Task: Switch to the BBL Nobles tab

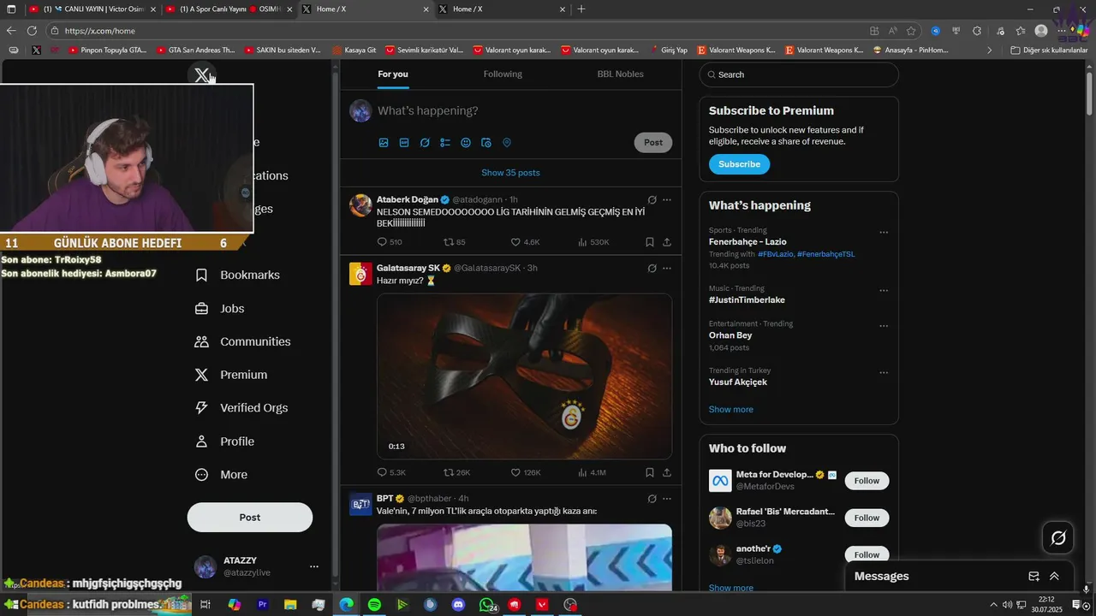Action: (x=620, y=74)
